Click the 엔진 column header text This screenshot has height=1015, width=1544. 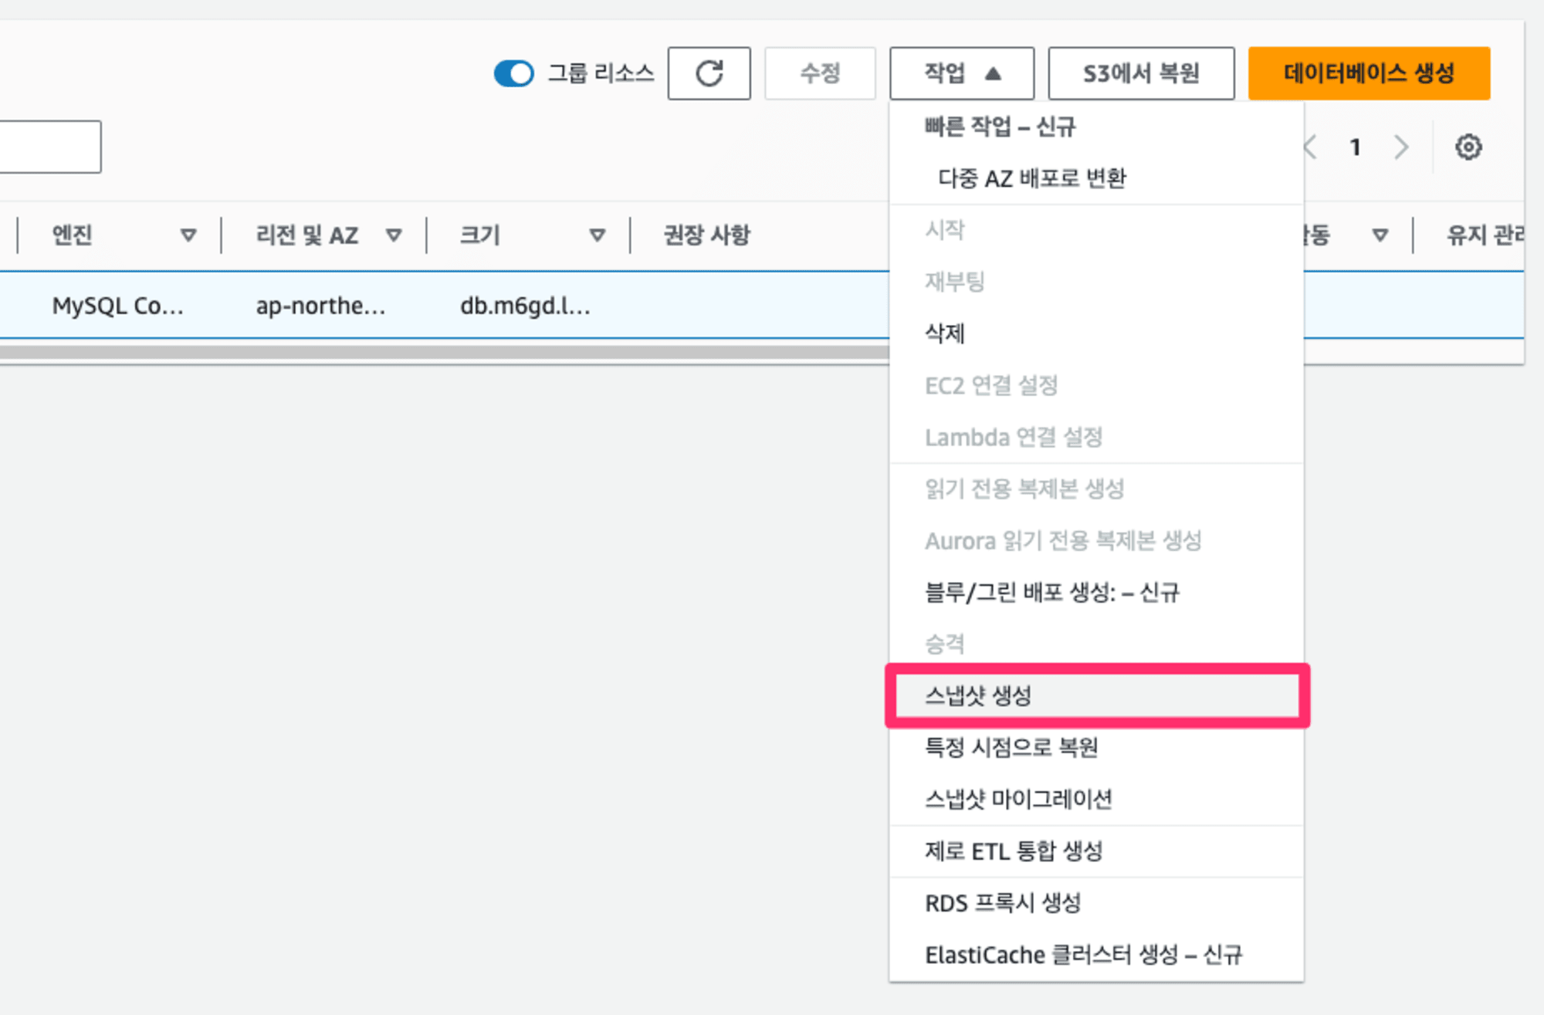(72, 235)
